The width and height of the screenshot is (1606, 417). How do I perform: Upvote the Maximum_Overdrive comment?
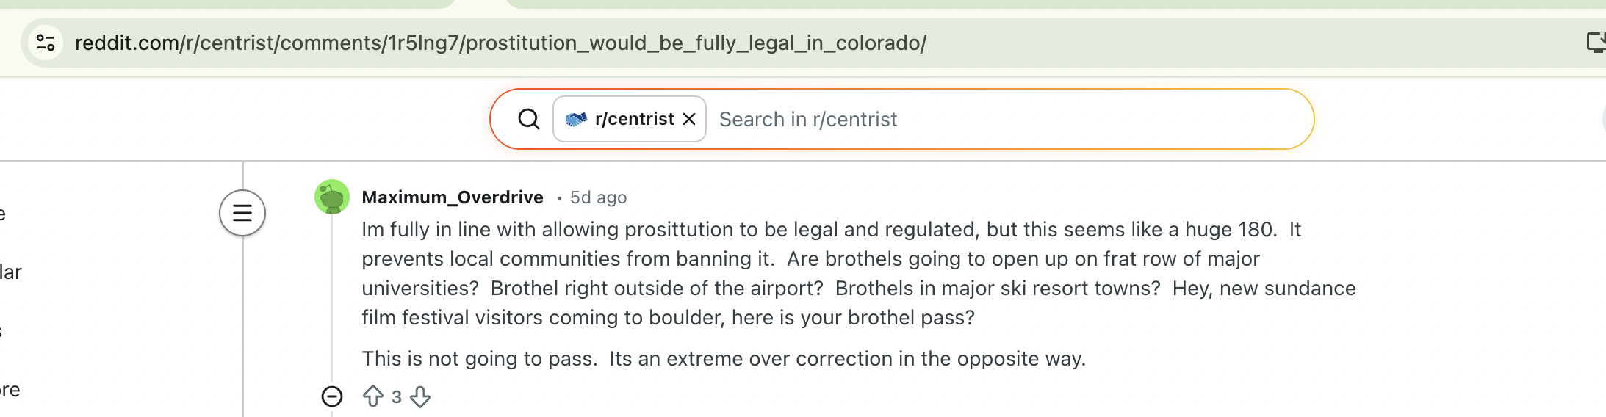click(373, 396)
